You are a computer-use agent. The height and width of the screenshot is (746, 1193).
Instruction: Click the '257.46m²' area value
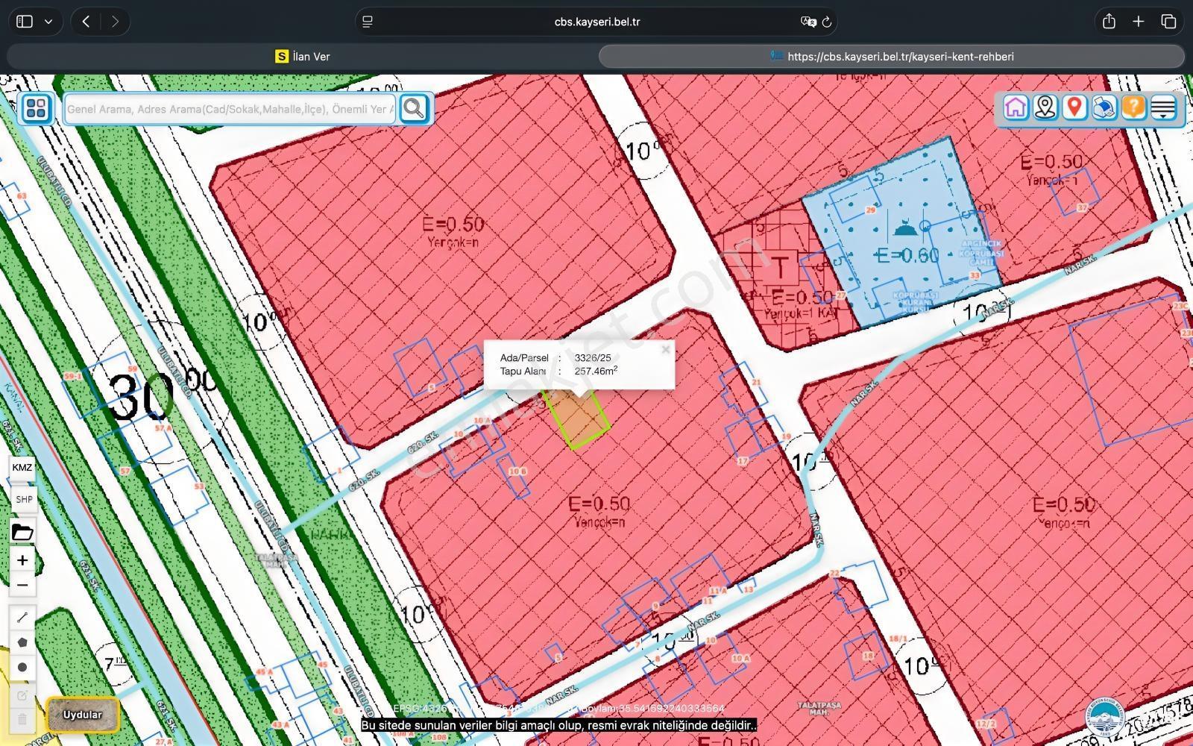point(596,371)
